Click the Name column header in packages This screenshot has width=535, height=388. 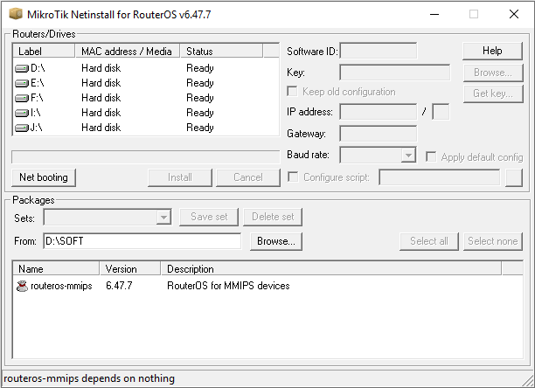coord(56,268)
